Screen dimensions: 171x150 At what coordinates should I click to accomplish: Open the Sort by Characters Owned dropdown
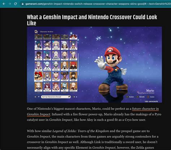(56, 97)
